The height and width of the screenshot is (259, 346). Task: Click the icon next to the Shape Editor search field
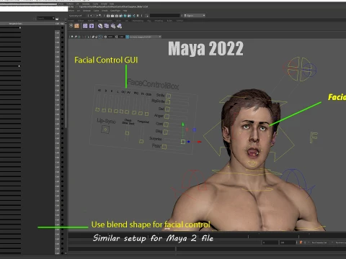pos(57,19)
